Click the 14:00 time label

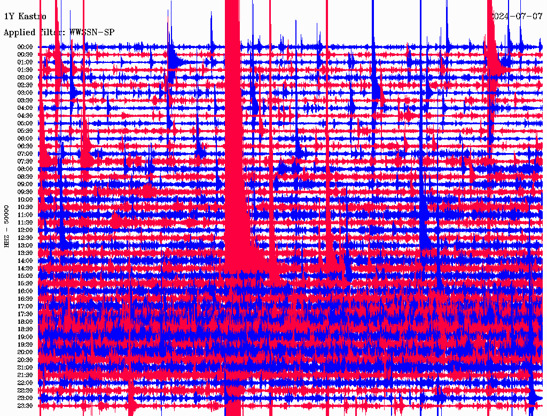coord(25,261)
